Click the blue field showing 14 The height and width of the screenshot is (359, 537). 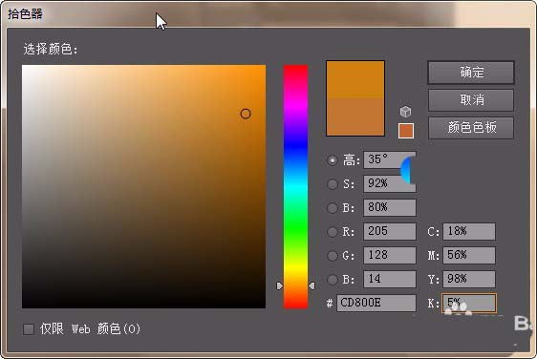(390, 279)
